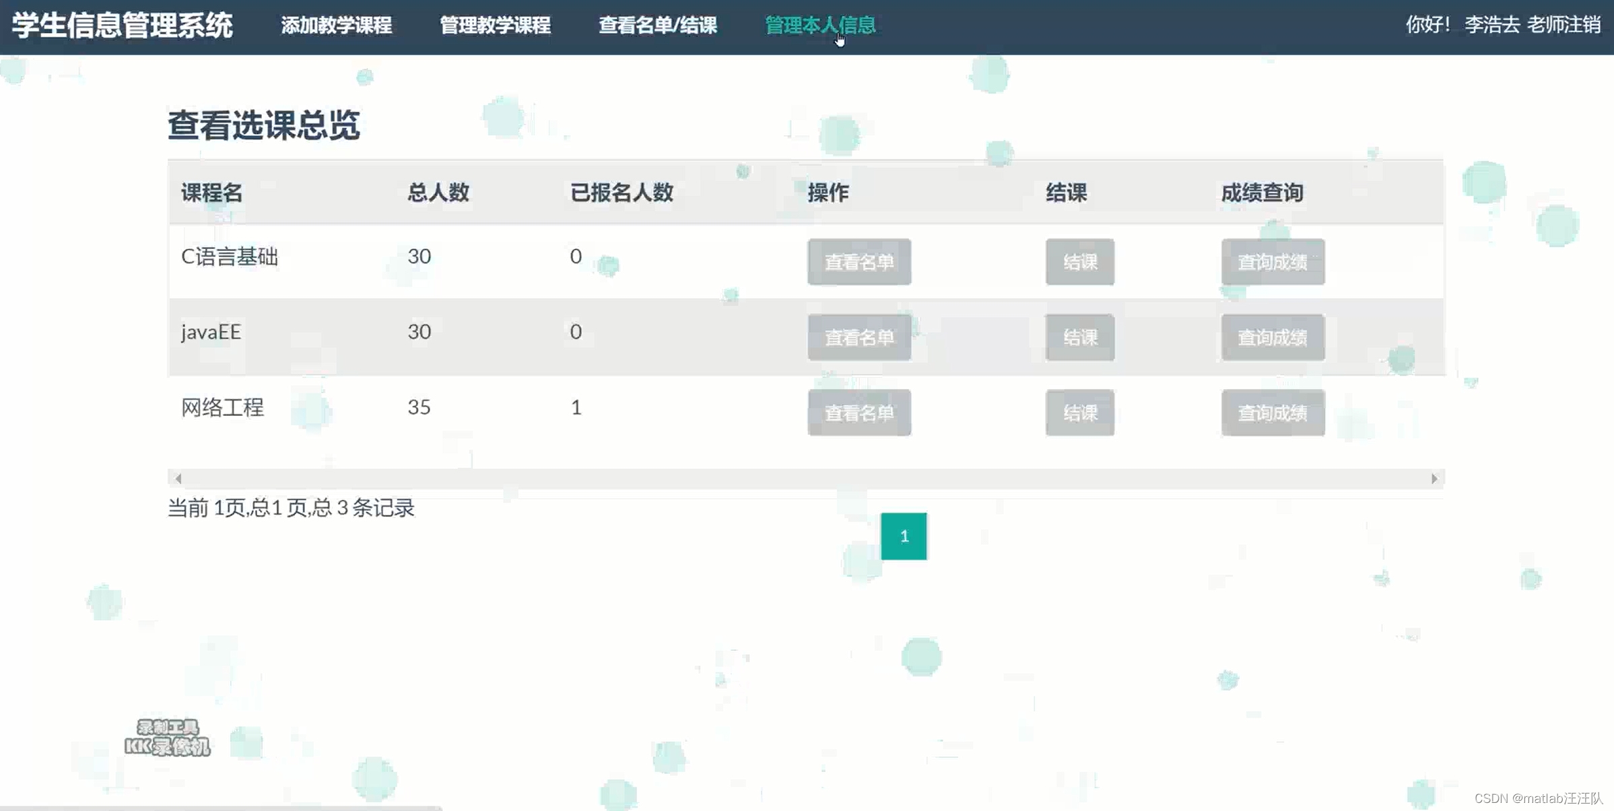Viewport: 1614px width, 811px height.
Task: View roster for C语言基础 course
Action: click(x=859, y=262)
